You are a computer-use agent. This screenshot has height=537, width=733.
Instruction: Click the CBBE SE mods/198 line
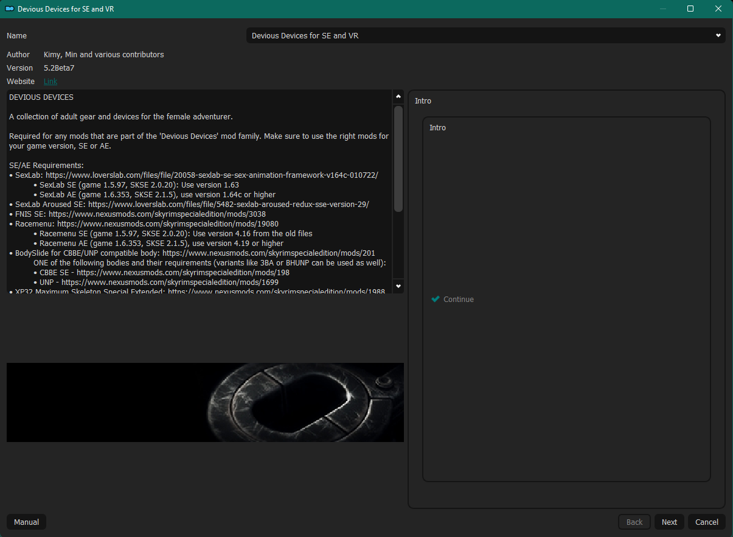point(161,273)
